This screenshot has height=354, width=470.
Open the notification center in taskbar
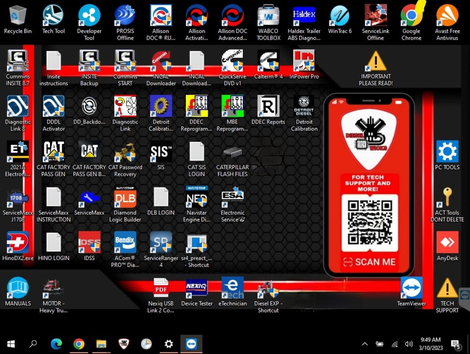(x=456, y=344)
